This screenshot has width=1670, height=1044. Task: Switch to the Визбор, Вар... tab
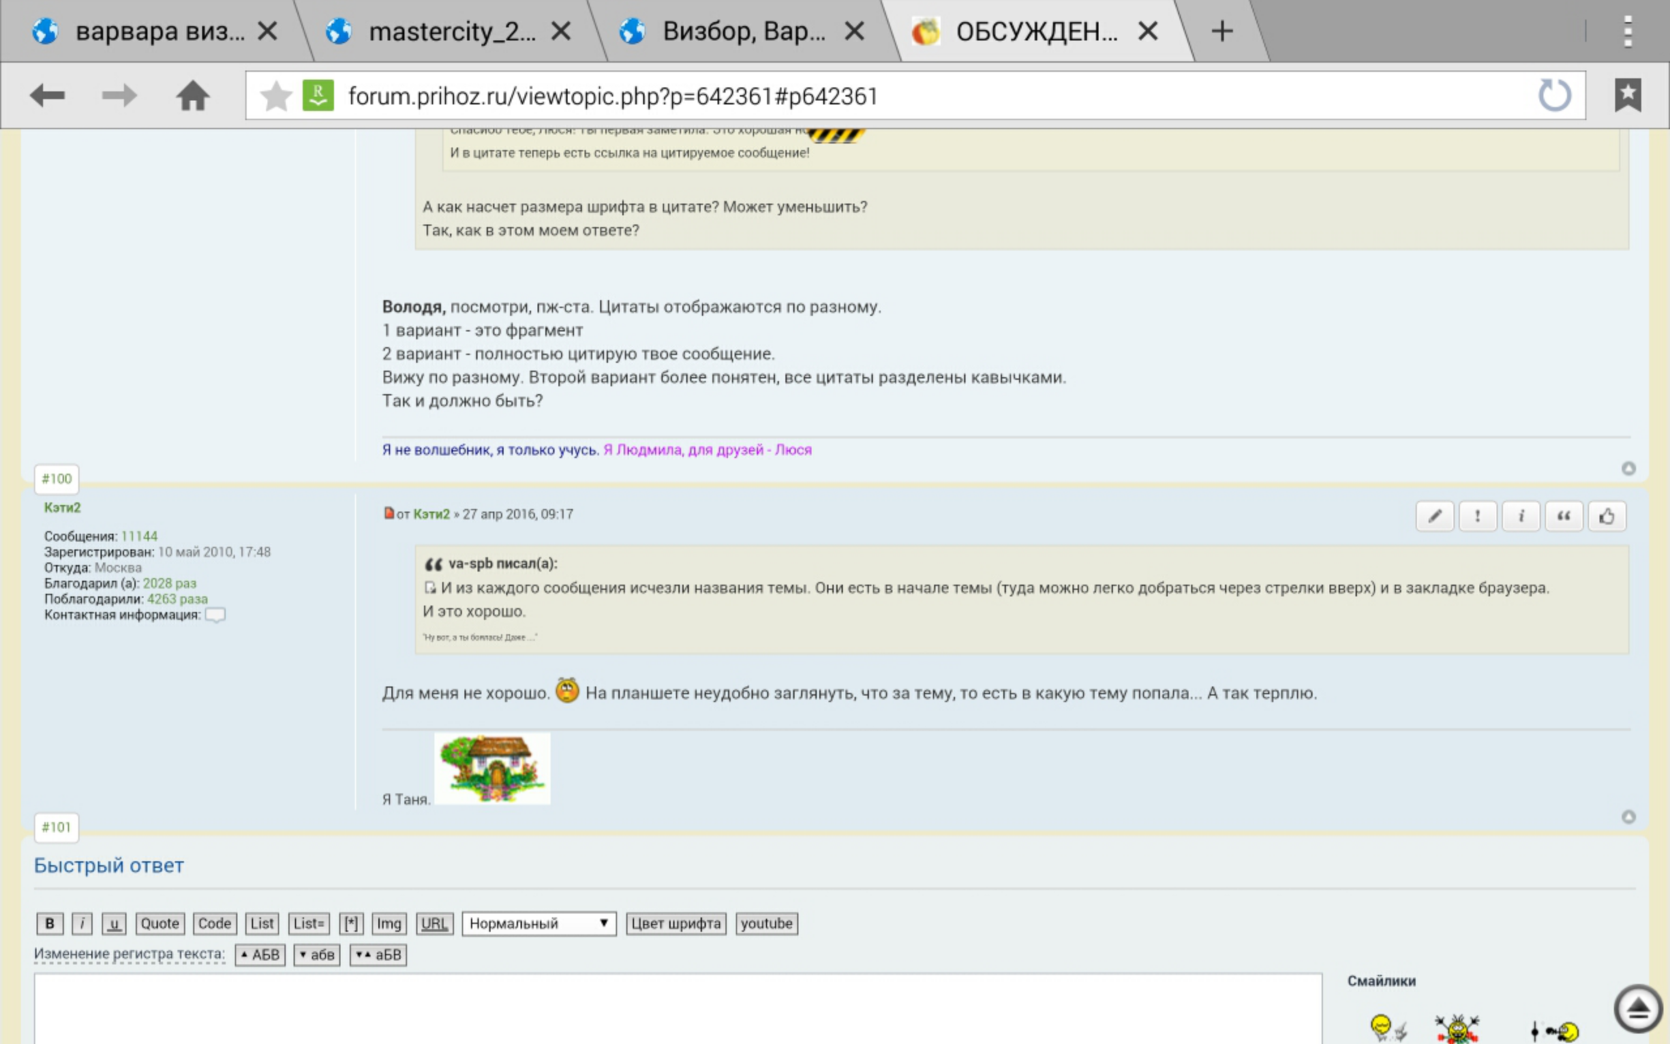[744, 31]
